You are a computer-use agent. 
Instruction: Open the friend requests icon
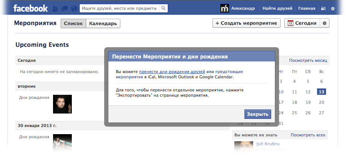[55, 9]
